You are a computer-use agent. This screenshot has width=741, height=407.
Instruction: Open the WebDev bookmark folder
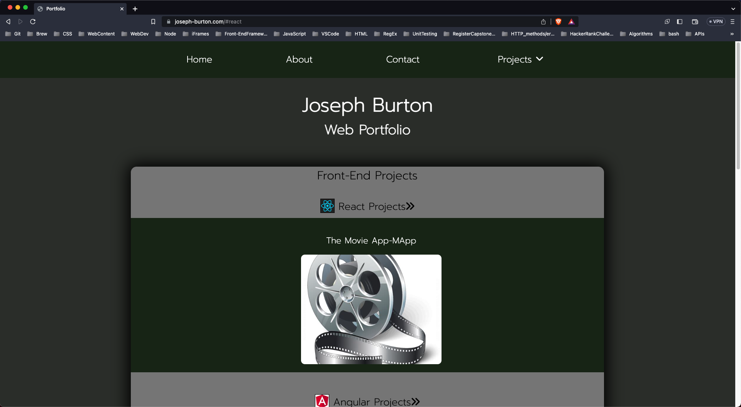pos(135,34)
